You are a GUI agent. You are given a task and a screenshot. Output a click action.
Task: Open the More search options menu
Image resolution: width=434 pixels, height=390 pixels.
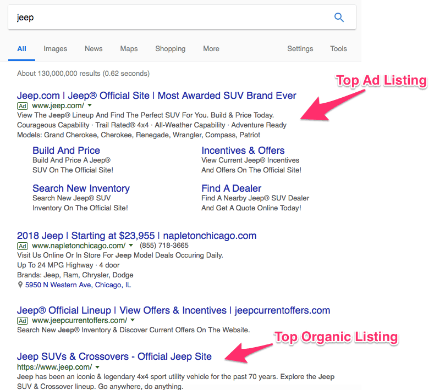click(x=211, y=49)
